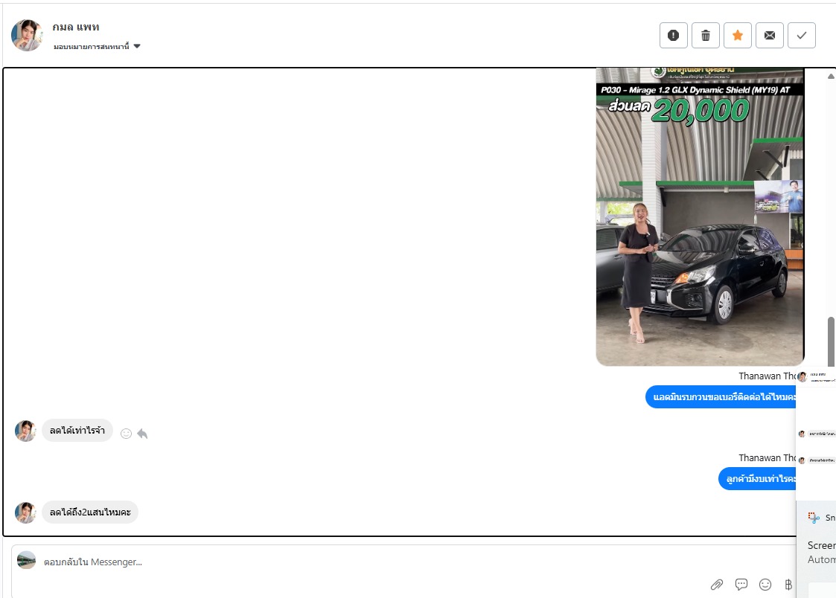Mark conversation done with checkmark button
Screen dimensions: 836x598
tap(801, 36)
